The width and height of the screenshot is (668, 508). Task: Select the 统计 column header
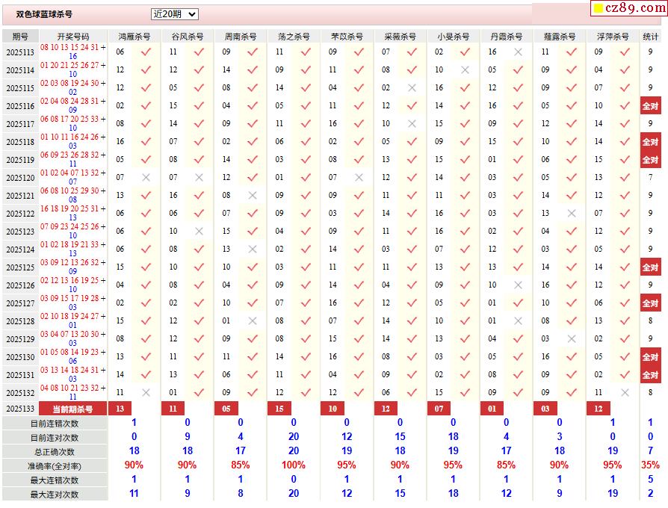tap(650, 37)
